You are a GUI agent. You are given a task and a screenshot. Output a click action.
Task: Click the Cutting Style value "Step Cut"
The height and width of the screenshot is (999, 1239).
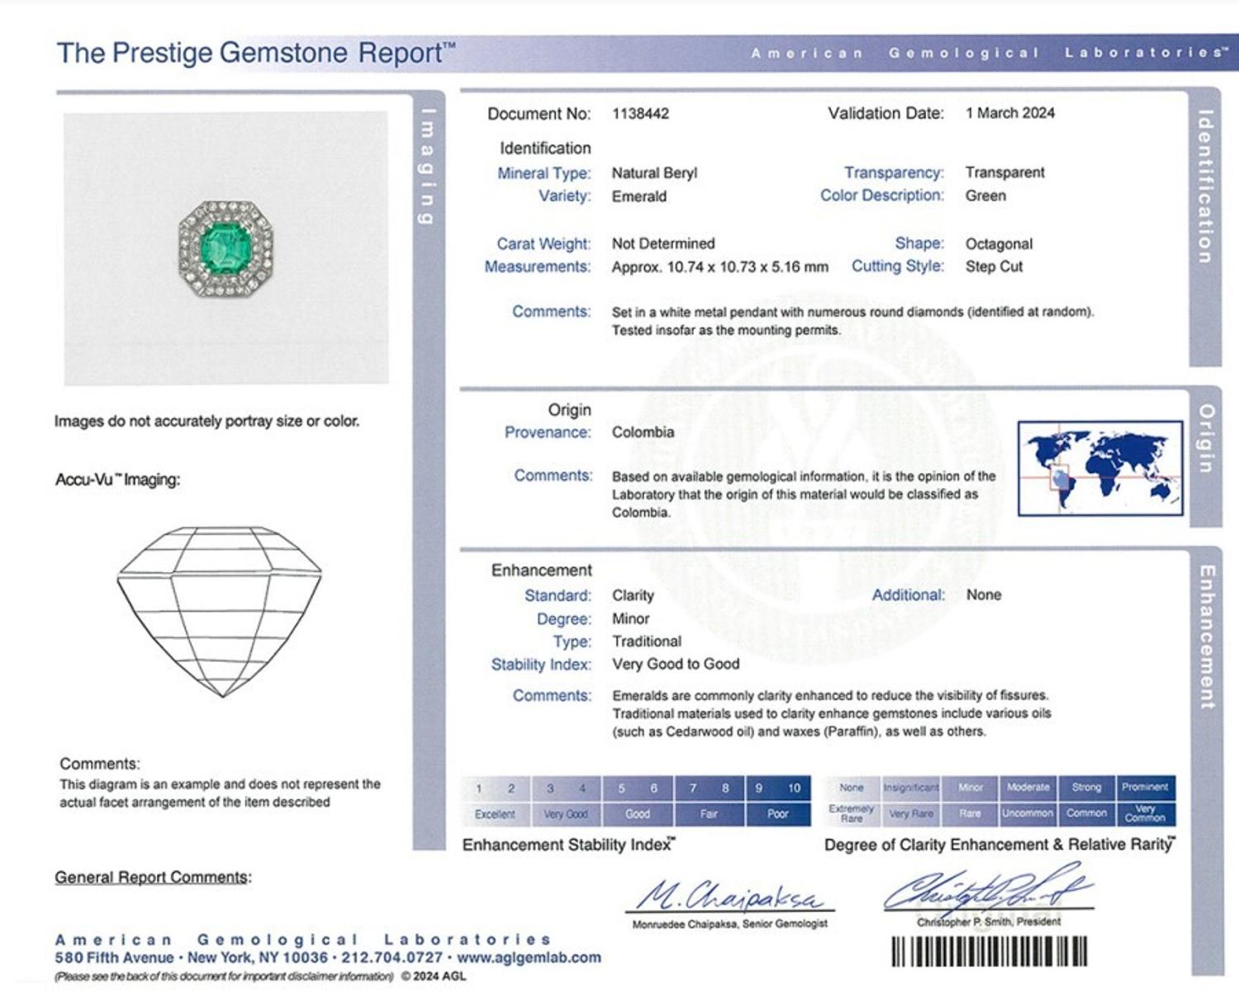[994, 267]
